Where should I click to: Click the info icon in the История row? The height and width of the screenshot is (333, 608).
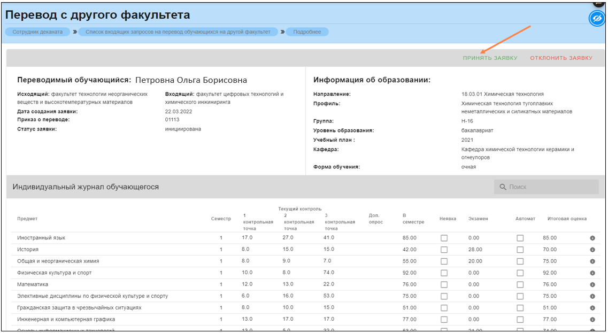[592, 250]
